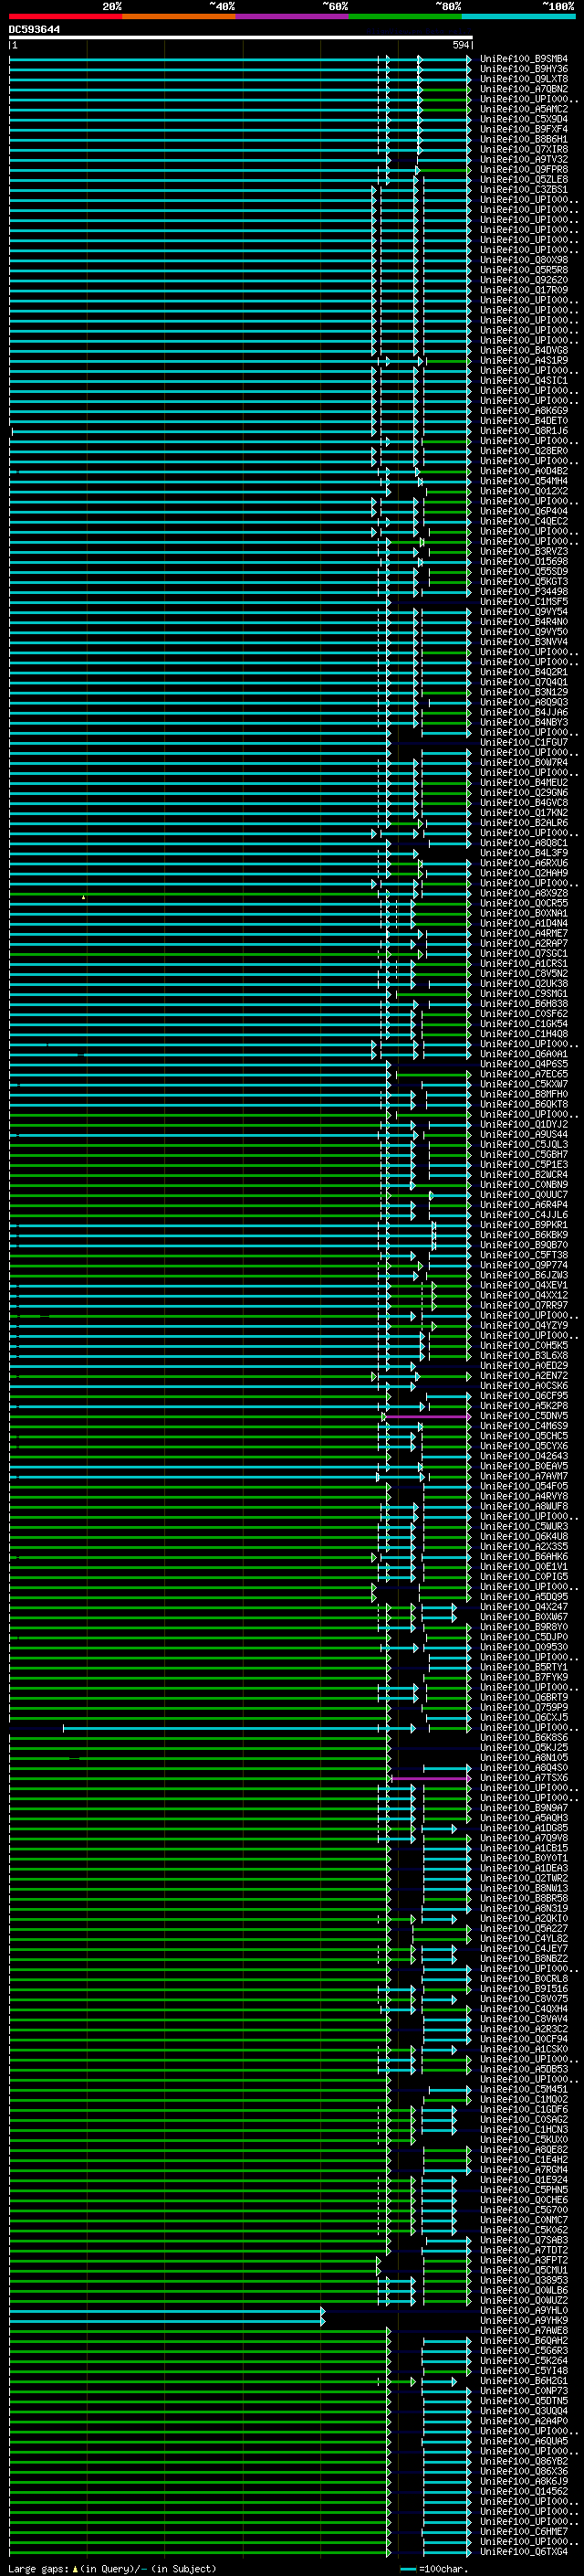Open hit UniRef100_C5X9D4
The image size is (584, 2576).
point(524,119)
